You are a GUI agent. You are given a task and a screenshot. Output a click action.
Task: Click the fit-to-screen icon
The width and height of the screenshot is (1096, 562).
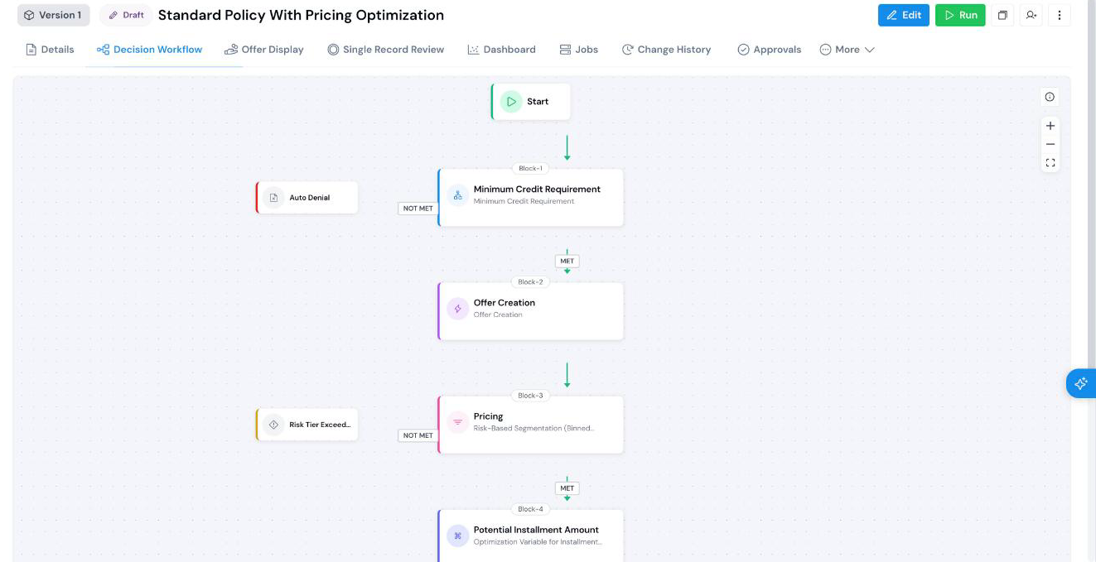tap(1050, 163)
